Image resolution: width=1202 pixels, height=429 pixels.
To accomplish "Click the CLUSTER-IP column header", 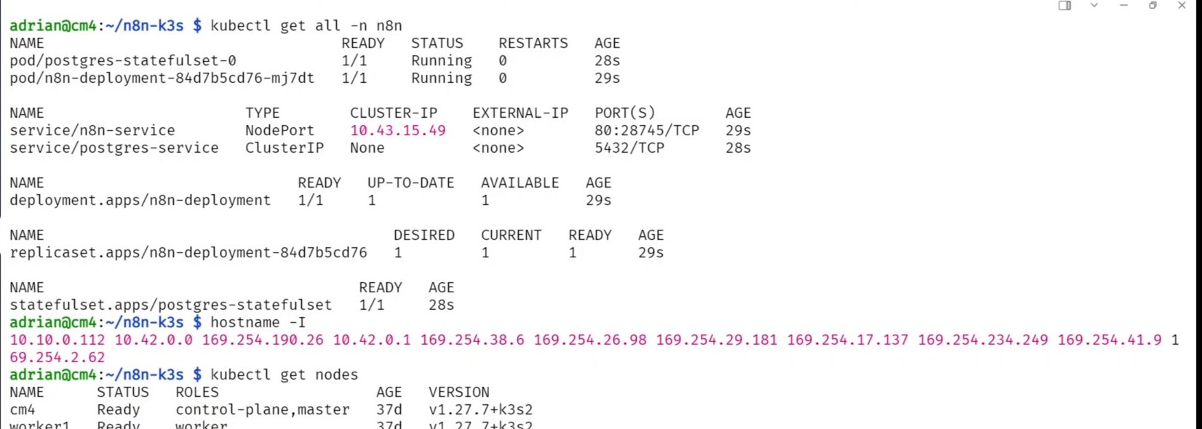I will [394, 113].
